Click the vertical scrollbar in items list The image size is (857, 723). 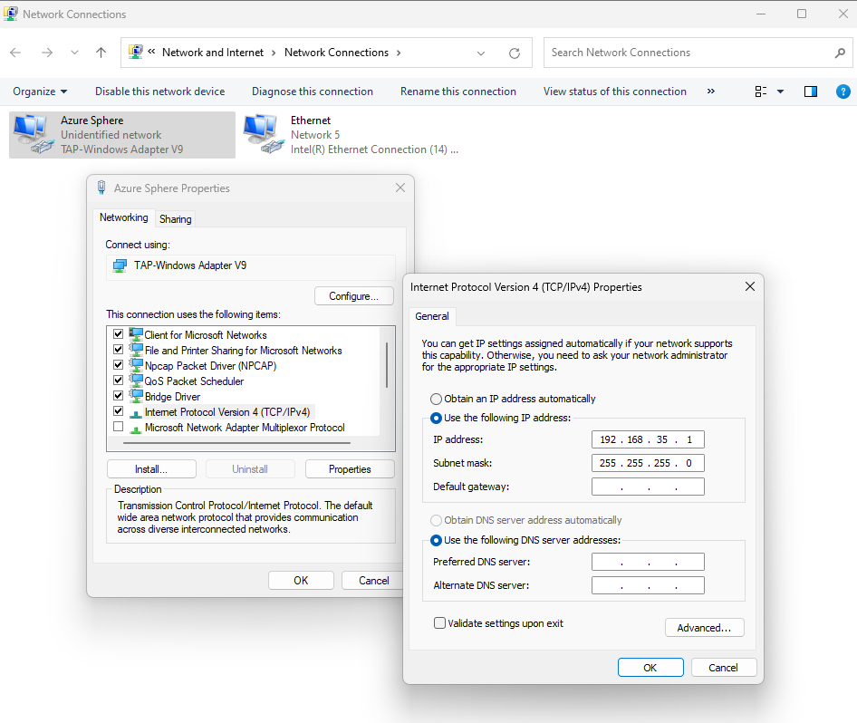pyautogui.click(x=387, y=365)
